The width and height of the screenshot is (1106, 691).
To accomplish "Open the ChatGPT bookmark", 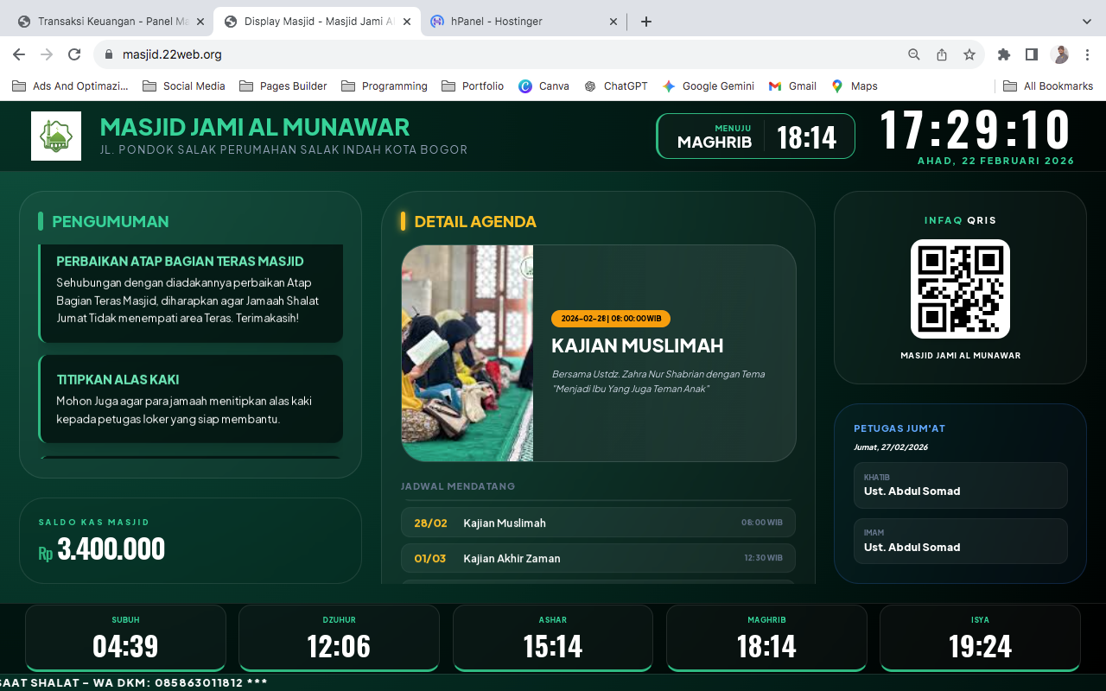I will (x=616, y=86).
